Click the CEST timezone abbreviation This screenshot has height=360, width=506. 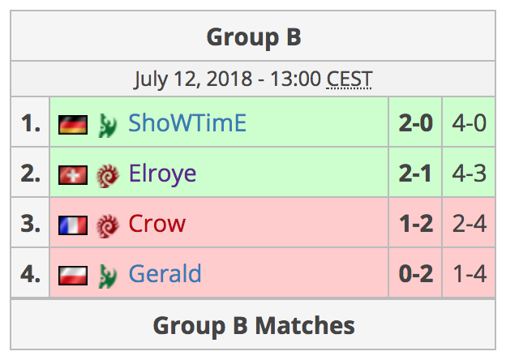pyautogui.click(x=349, y=79)
